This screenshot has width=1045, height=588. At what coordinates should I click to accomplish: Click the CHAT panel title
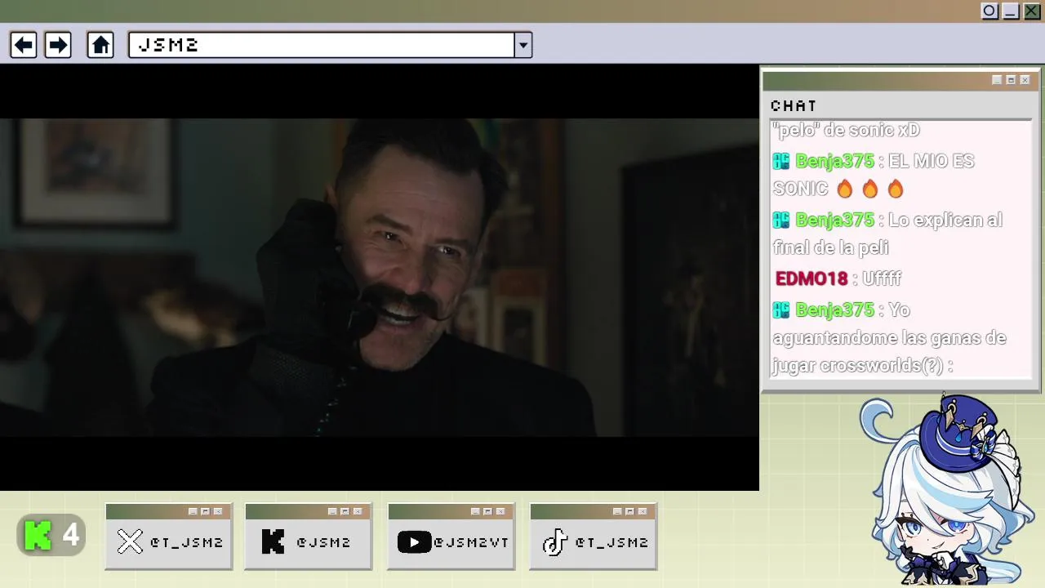click(x=794, y=105)
